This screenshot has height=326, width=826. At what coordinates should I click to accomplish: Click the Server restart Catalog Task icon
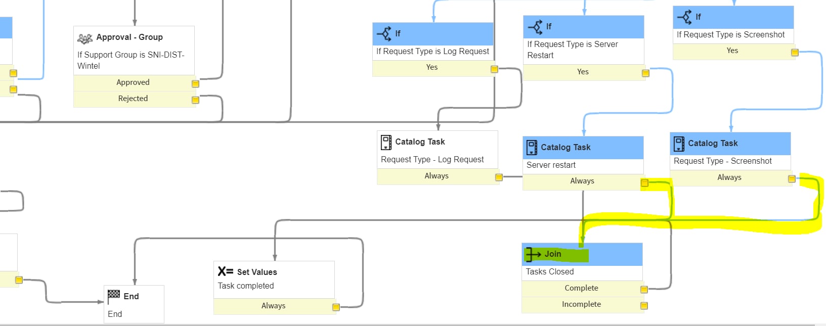532,148
